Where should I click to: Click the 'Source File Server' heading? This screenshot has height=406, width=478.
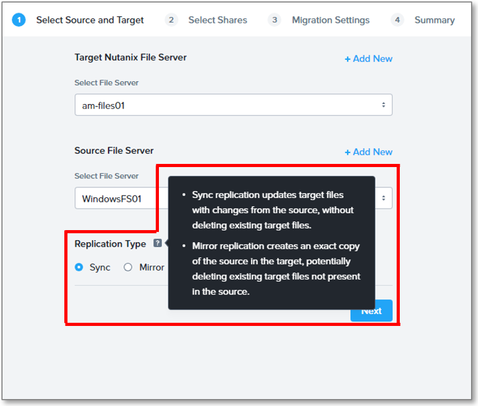coord(114,151)
